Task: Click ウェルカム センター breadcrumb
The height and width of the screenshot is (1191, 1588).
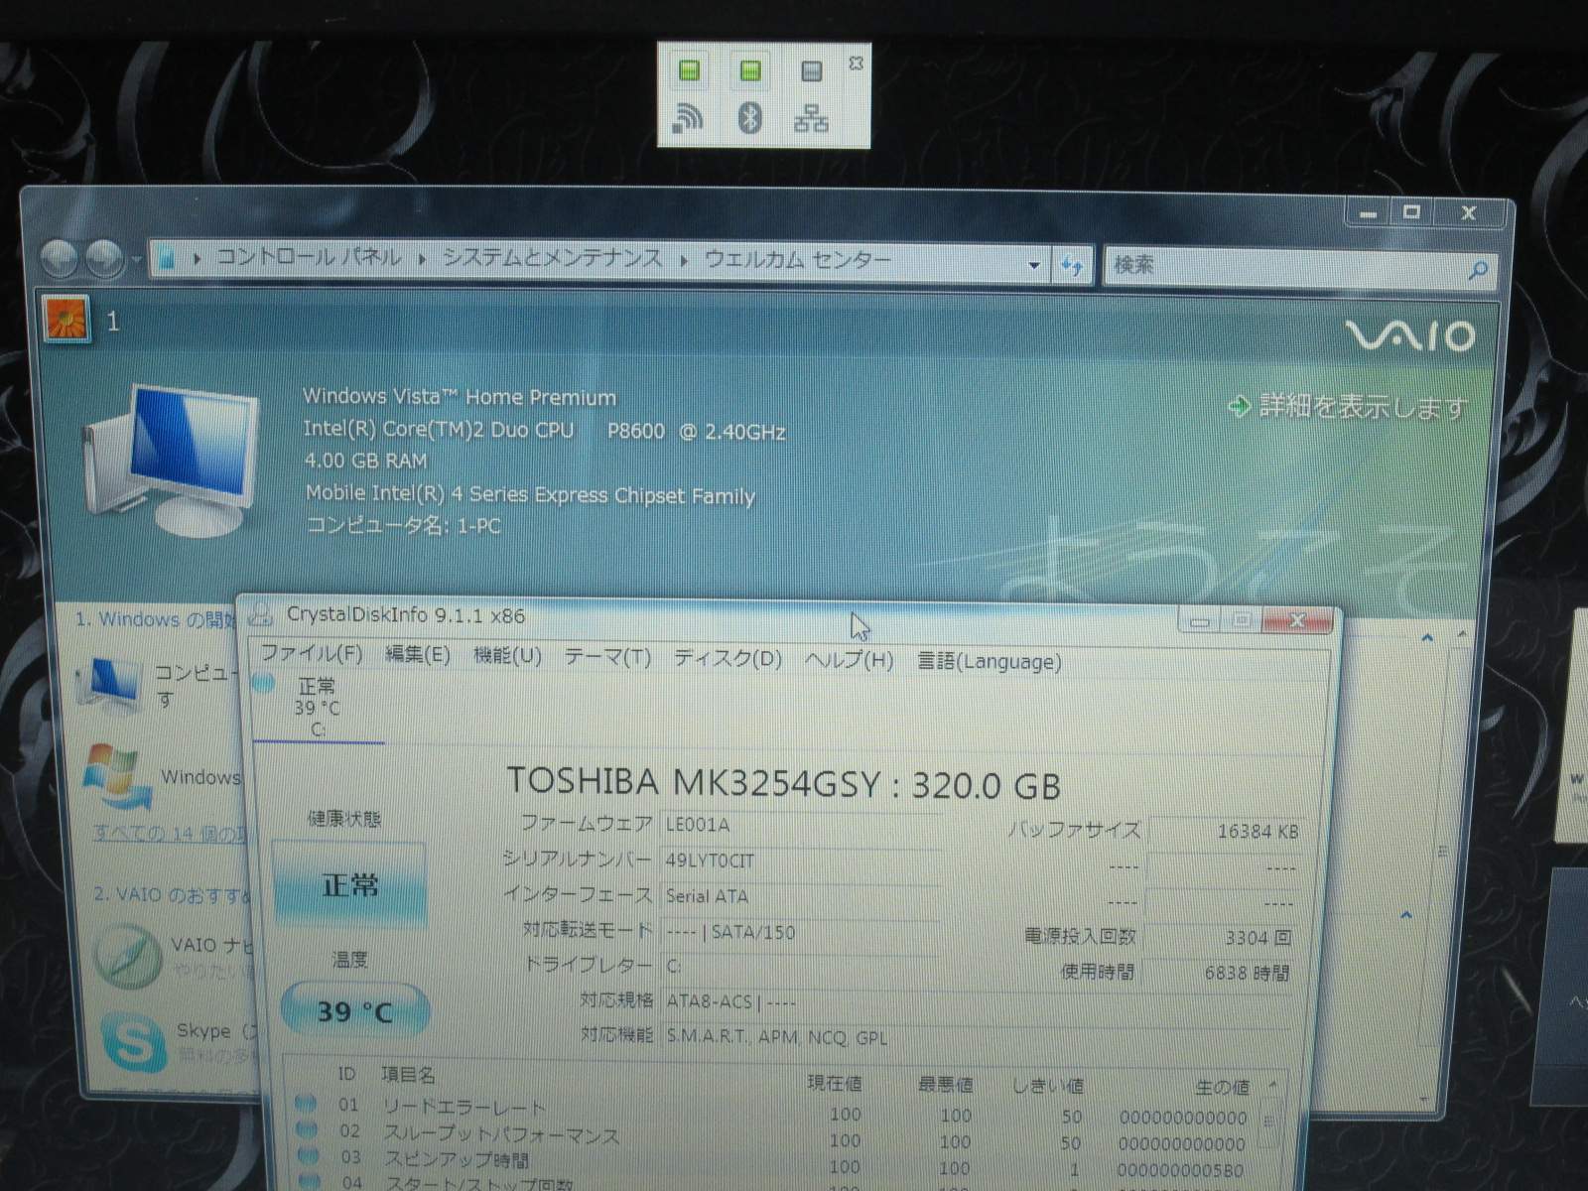Action: (x=797, y=260)
